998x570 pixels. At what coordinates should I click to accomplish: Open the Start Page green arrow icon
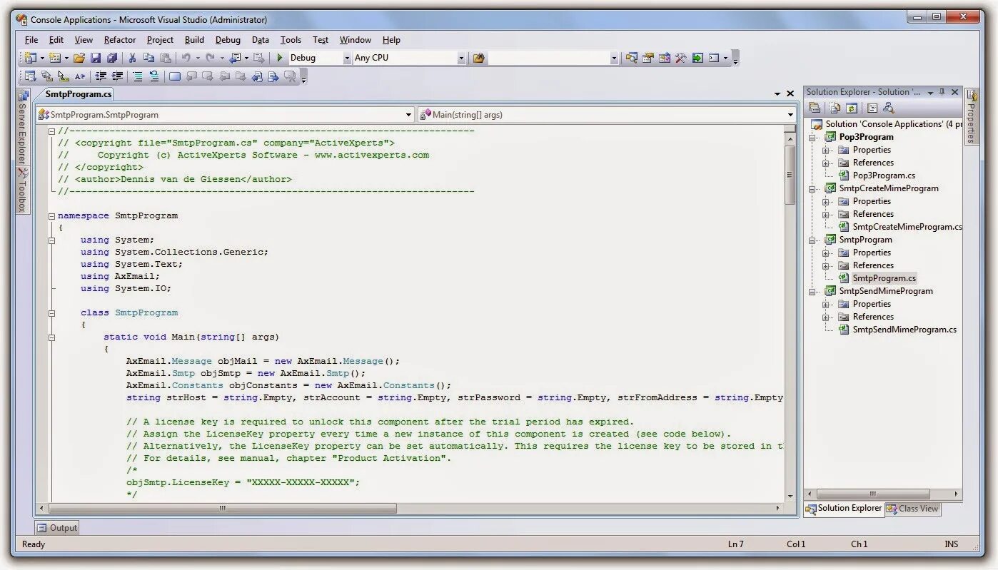pyautogui.click(x=697, y=58)
